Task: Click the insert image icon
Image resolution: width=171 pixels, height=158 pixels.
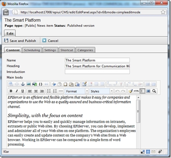Action: [x=29, y=84]
